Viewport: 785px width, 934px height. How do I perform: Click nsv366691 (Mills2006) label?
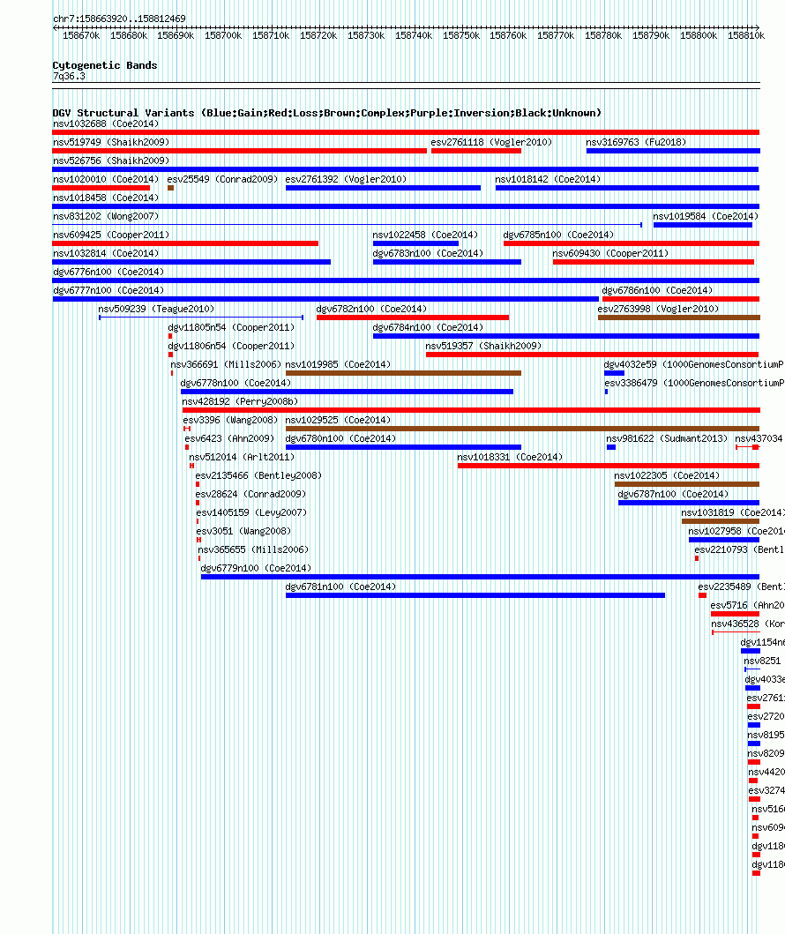[226, 364]
